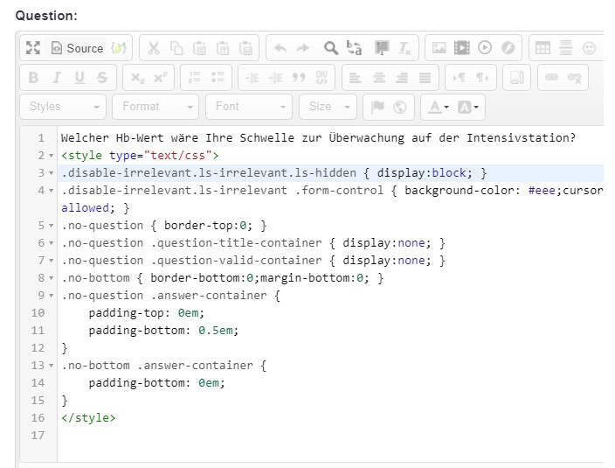
Task: Click the Insert Link chain icon
Action: tap(551, 78)
